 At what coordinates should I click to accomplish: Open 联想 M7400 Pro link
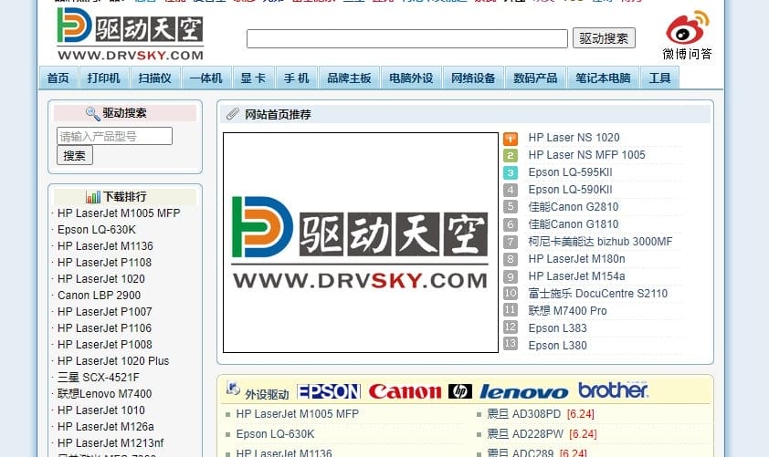pos(567,310)
